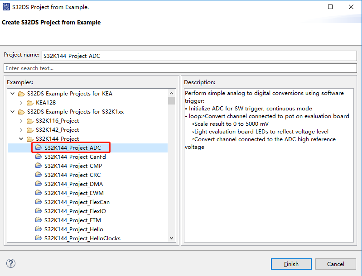The width and height of the screenshot is (362, 276).
Task: Click the 'Scale result to 0 to 5000 mV' line
Action: (231, 124)
